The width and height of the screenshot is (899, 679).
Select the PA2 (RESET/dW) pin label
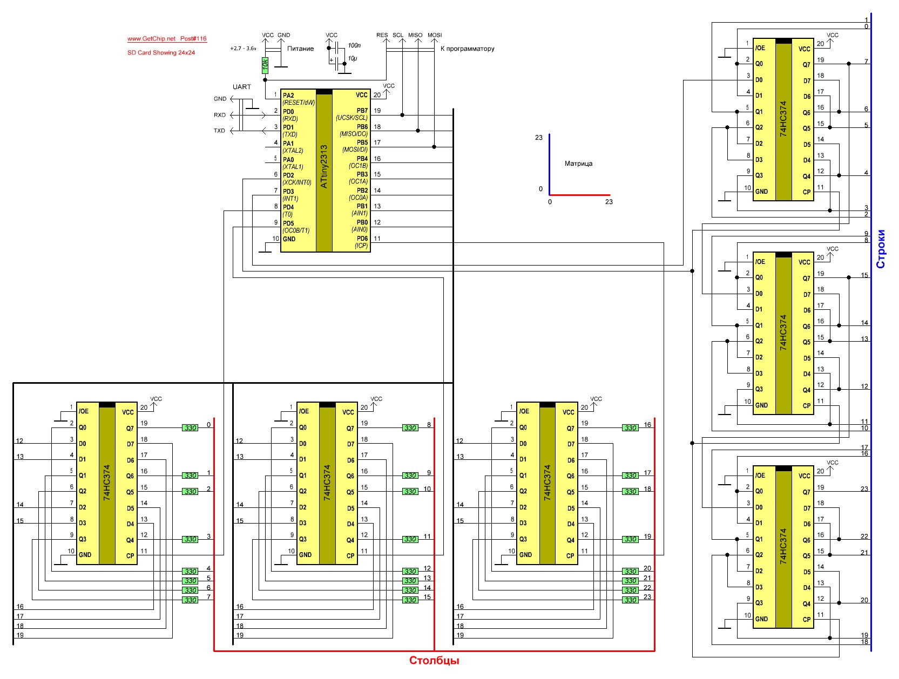click(x=299, y=99)
